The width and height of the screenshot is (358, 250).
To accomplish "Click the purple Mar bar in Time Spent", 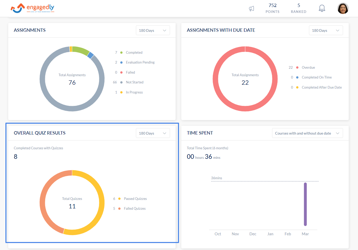I will [305, 204].
